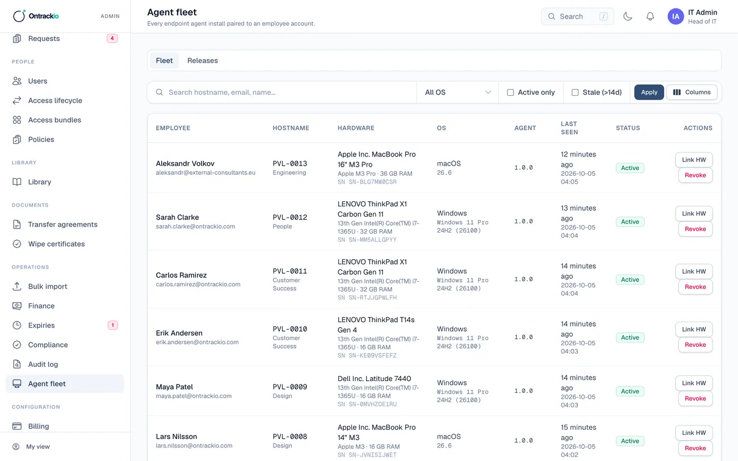This screenshot has height=461, width=738.
Task: Click the Audit log icon
Action: [17, 364]
